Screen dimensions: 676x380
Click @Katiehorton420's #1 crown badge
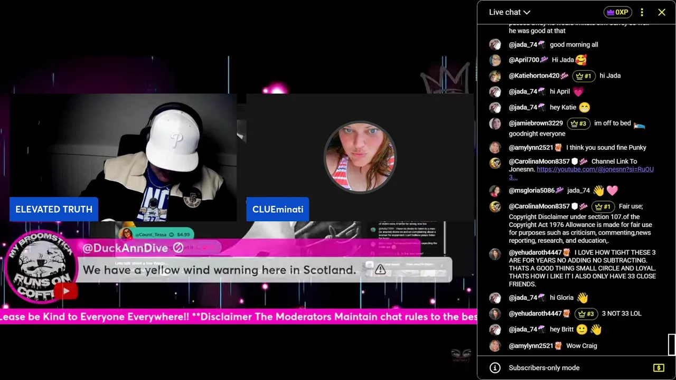584,76
